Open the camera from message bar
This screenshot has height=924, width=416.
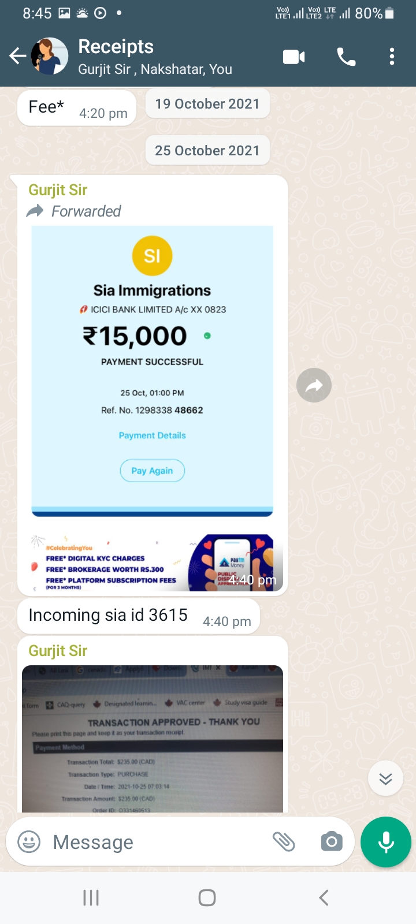[x=332, y=842]
